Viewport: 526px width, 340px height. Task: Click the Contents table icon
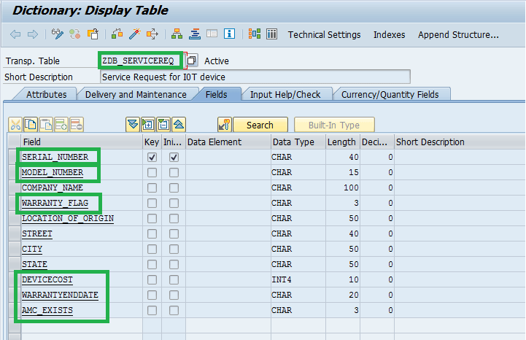(x=271, y=34)
